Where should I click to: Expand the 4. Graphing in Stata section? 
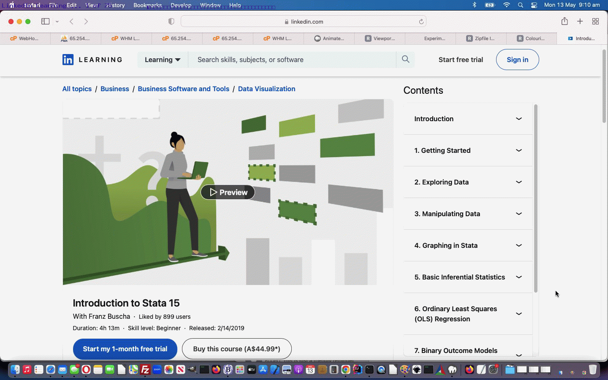pyautogui.click(x=468, y=245)
